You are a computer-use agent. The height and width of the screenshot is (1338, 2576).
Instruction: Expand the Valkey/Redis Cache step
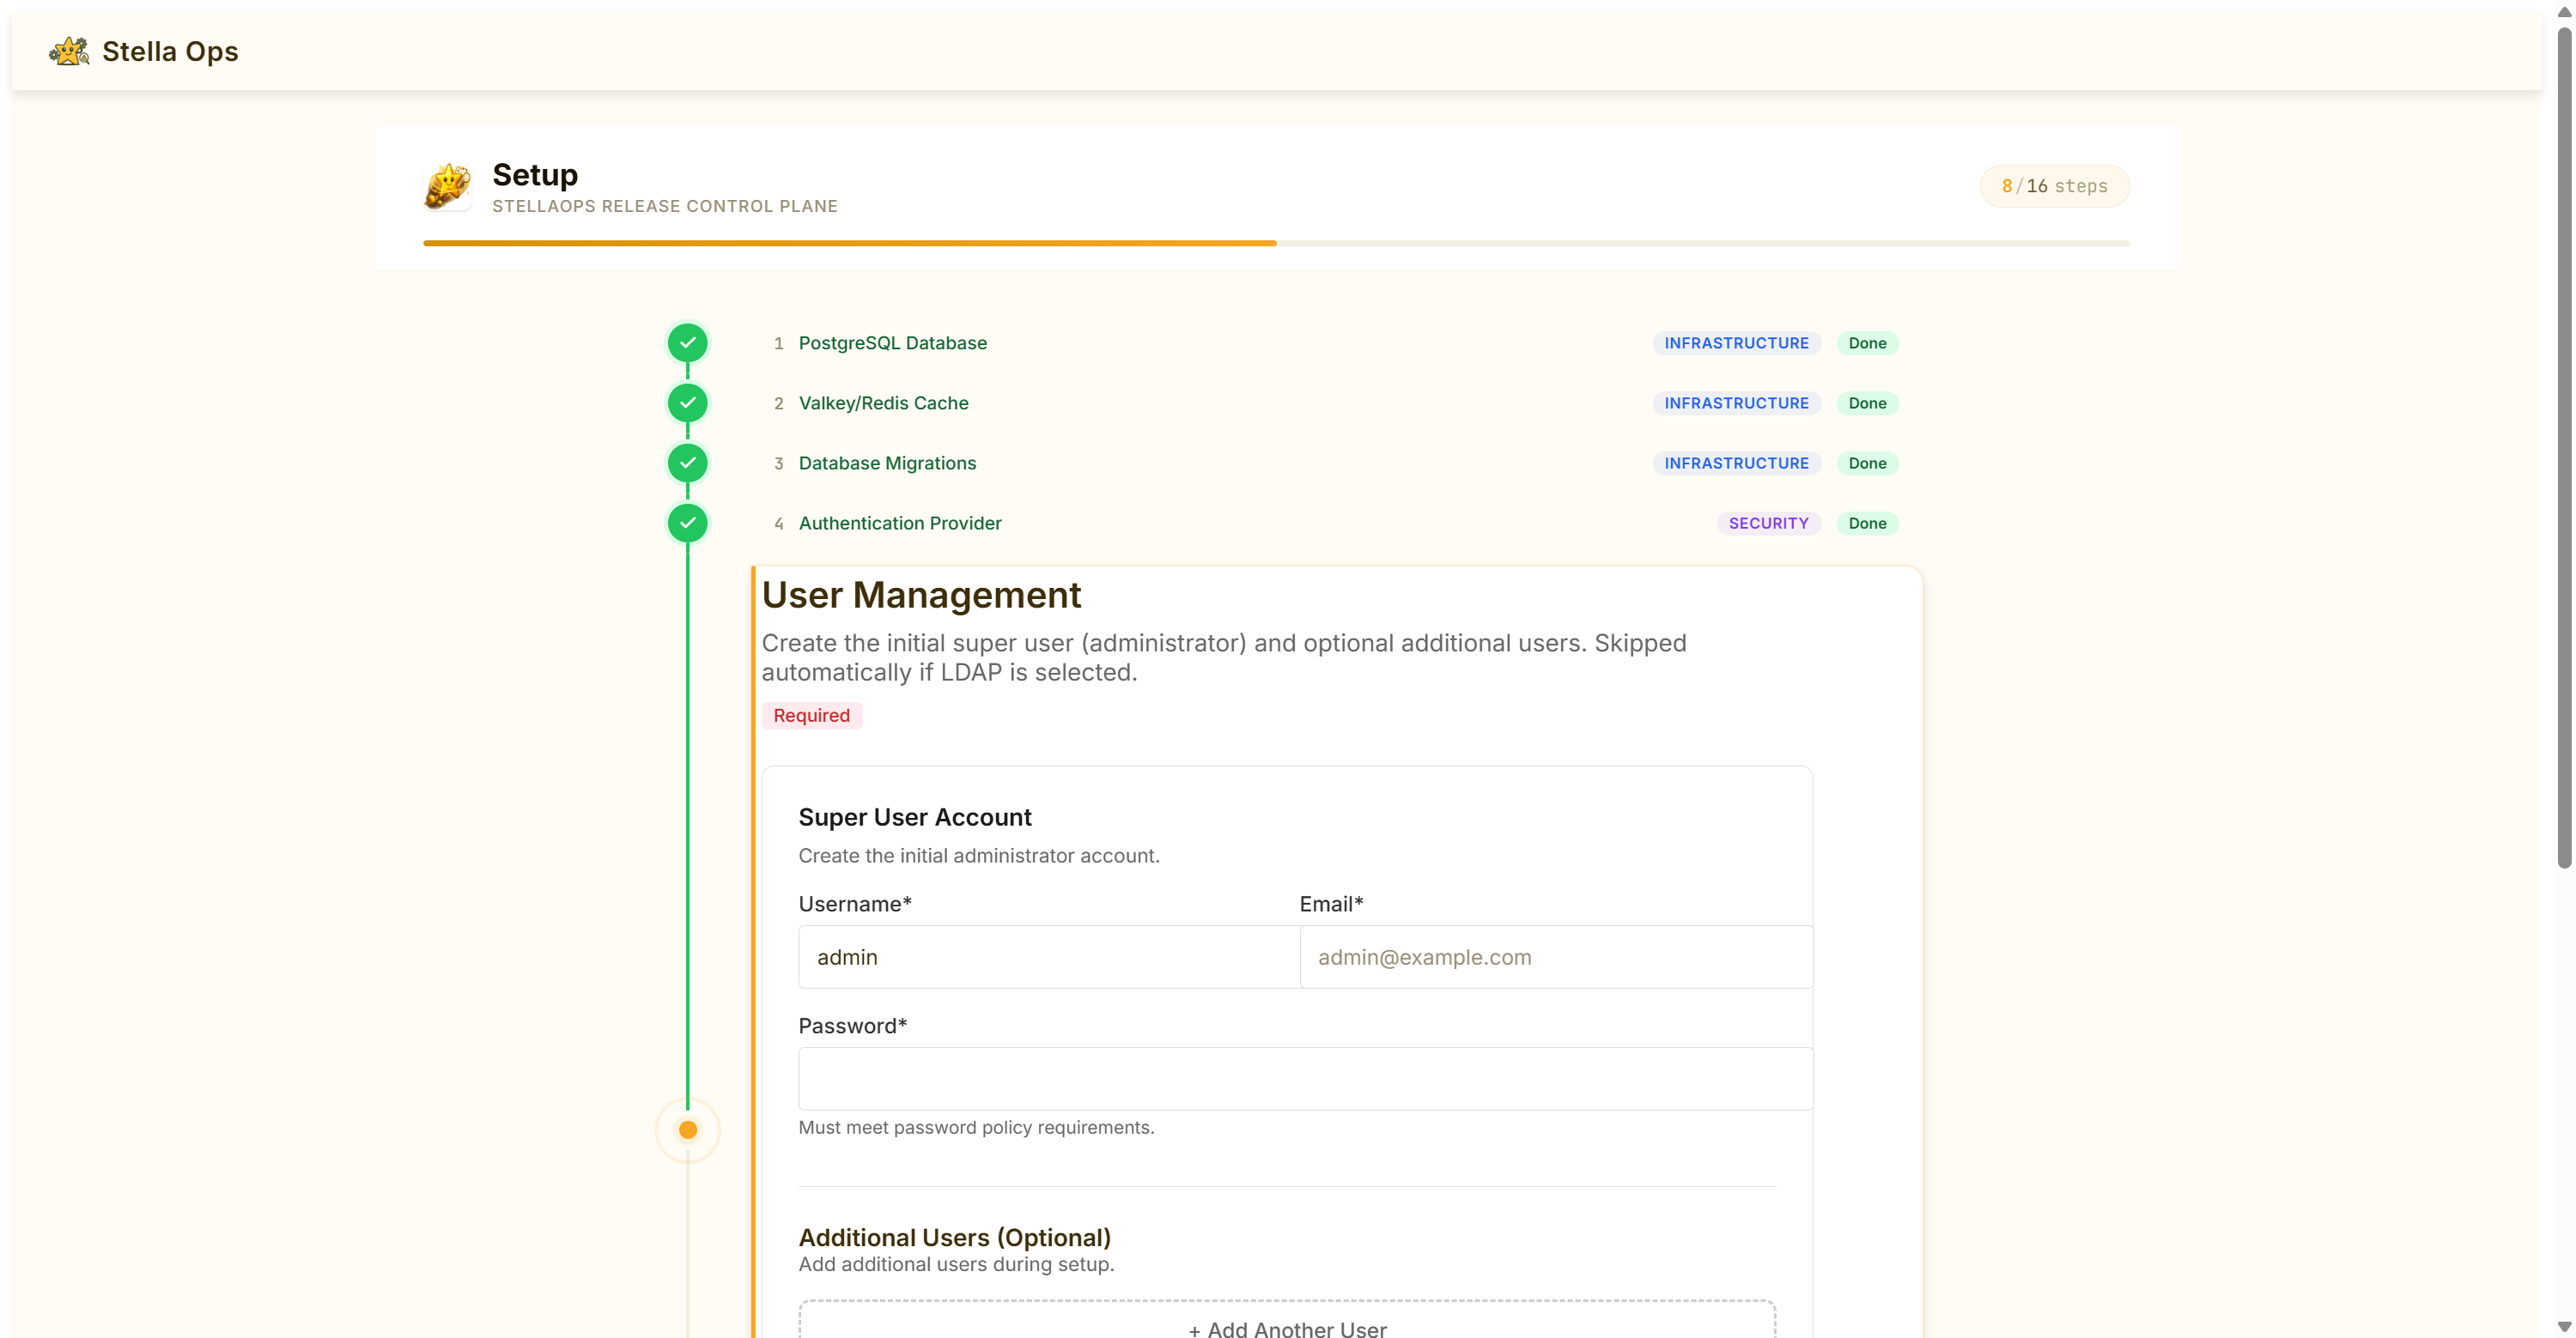click(883, 403)
